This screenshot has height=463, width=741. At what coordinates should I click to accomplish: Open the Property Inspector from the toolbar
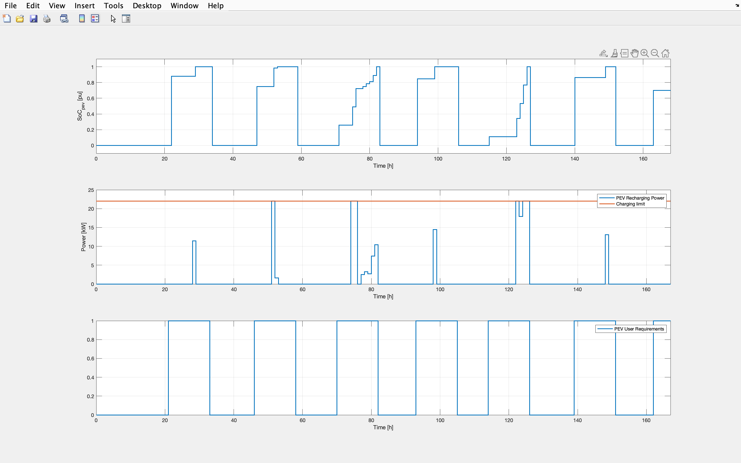click(126, 19)
